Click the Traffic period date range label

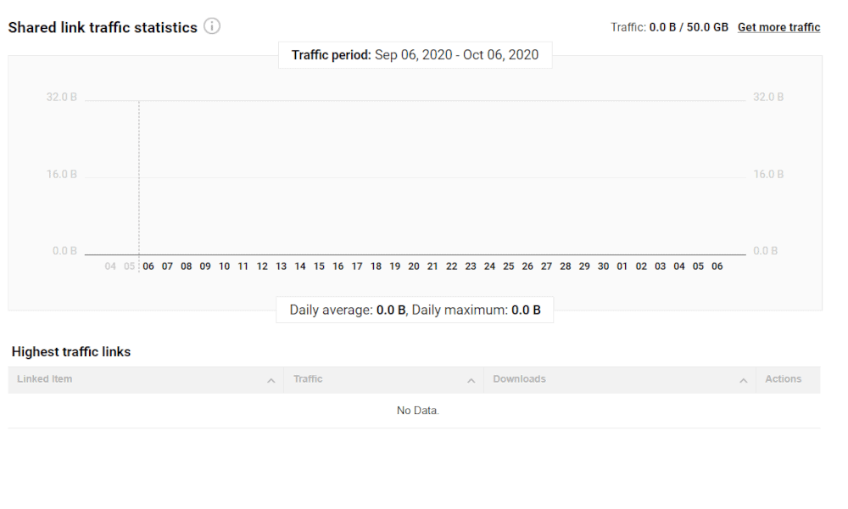pyautogui.click(x=416, y=55)
